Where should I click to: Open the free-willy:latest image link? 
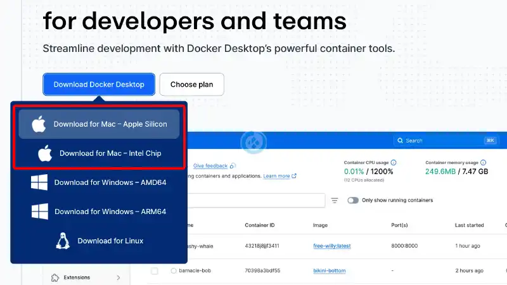tap(331, 246)
